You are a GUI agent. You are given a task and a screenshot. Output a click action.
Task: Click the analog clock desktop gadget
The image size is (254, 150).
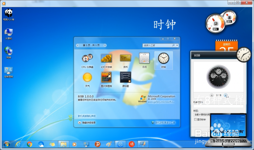pyautogui.click(x=244, y=54)
